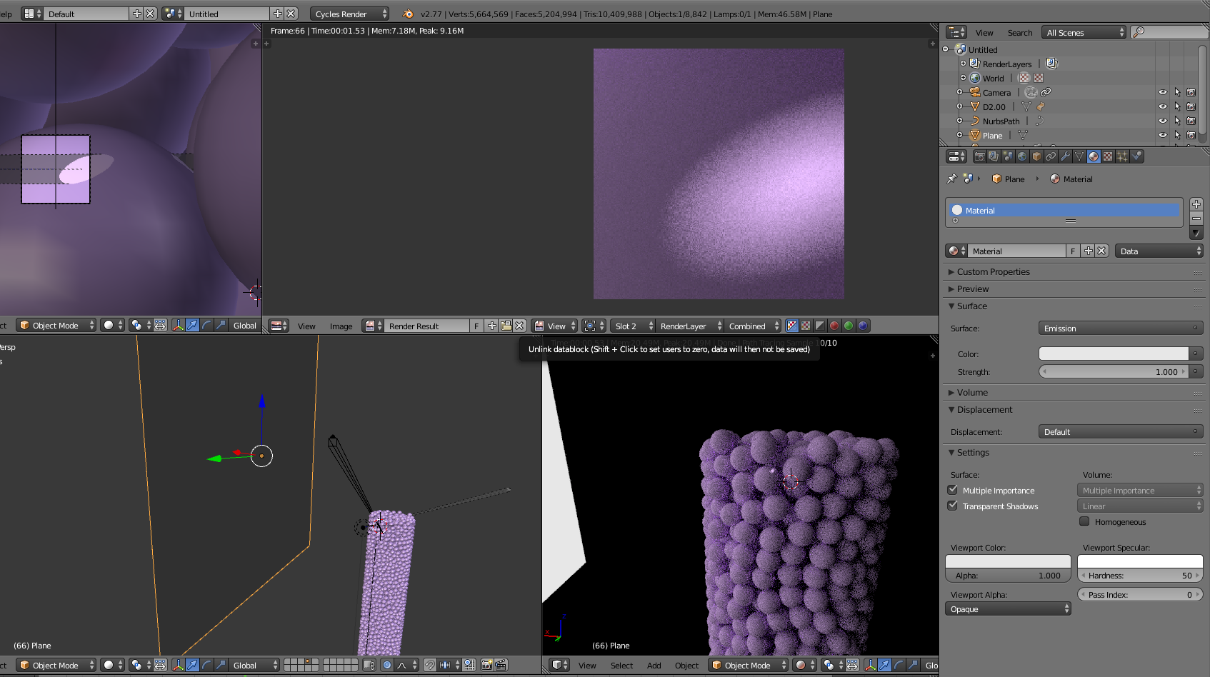The width and height of the screenshot is (1210, 677).
Task: Open the Render Layers properties tab
Action: pyautogui.click(x=994, y=156)
